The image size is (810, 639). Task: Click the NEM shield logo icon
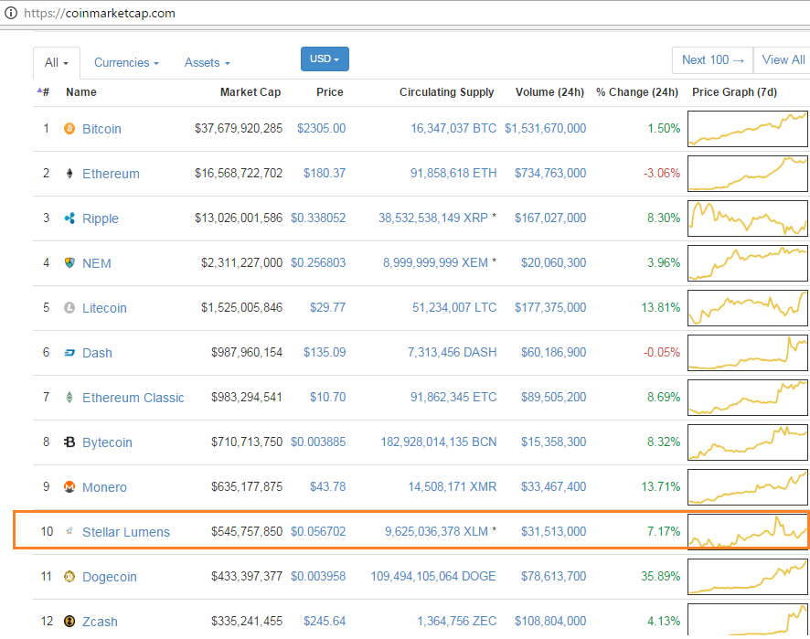tap(69, 262)
